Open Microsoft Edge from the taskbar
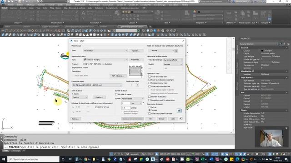Screen dimensions: 291x163 click(x=237, y=159)
